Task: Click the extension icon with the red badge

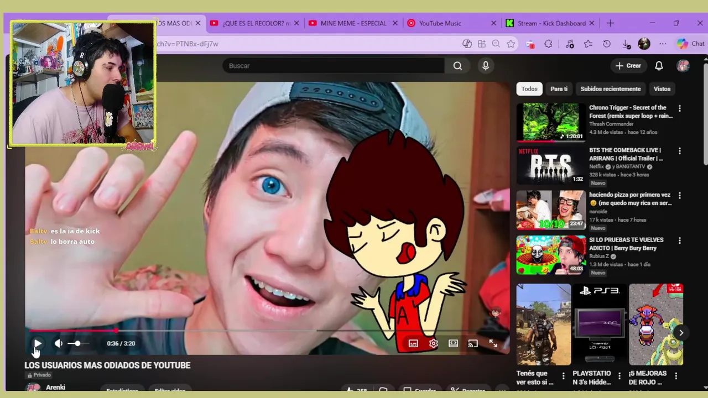Action: click(530, 44)
